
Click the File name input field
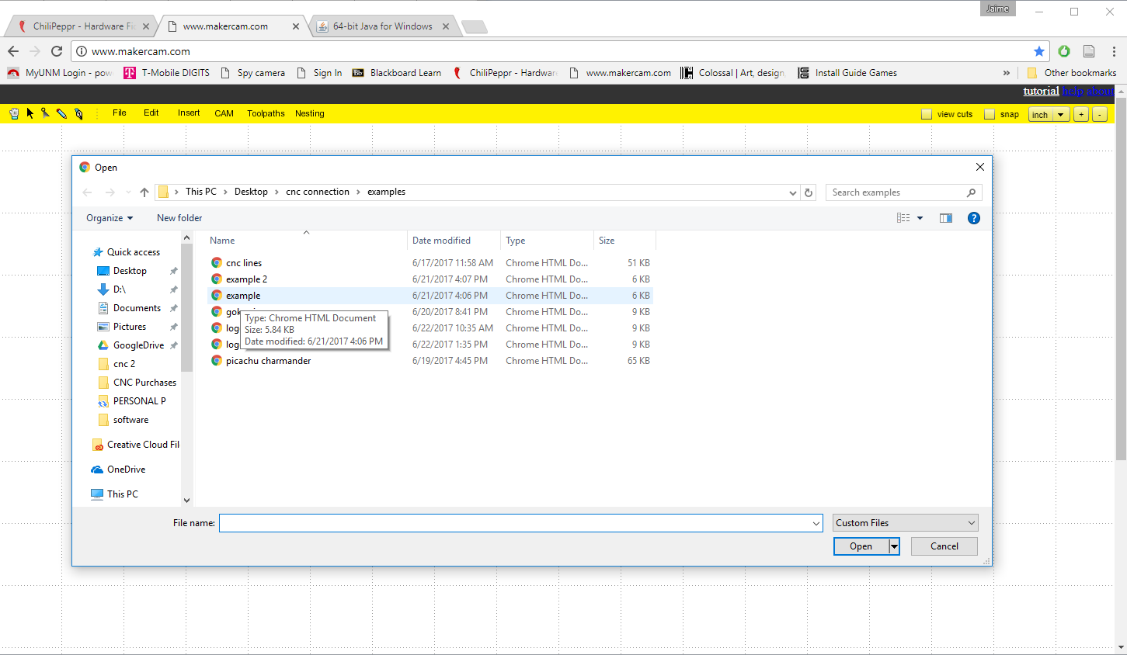515,523
